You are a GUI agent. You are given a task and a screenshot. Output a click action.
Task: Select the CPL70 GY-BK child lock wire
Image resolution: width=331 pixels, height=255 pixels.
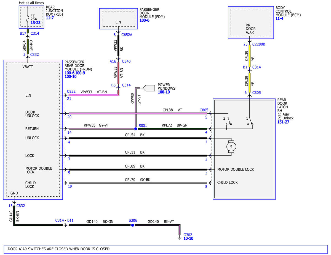138,183
